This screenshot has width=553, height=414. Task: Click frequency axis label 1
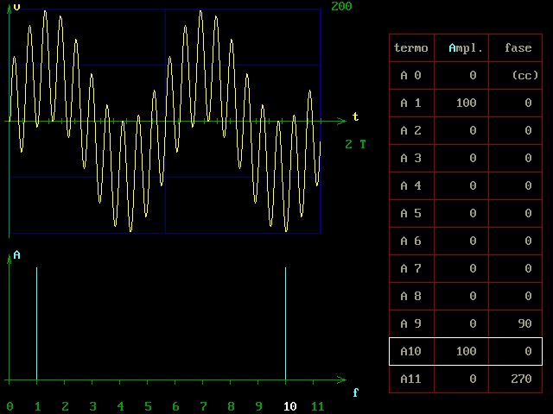(x=38, y=406)
